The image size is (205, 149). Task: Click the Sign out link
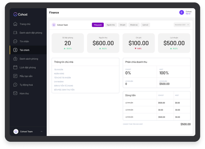188,14
